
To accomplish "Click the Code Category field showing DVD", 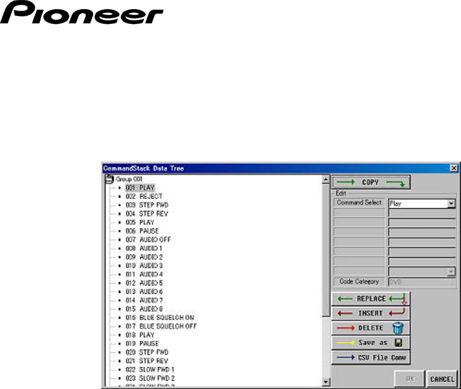I will [x=423, y=282].
